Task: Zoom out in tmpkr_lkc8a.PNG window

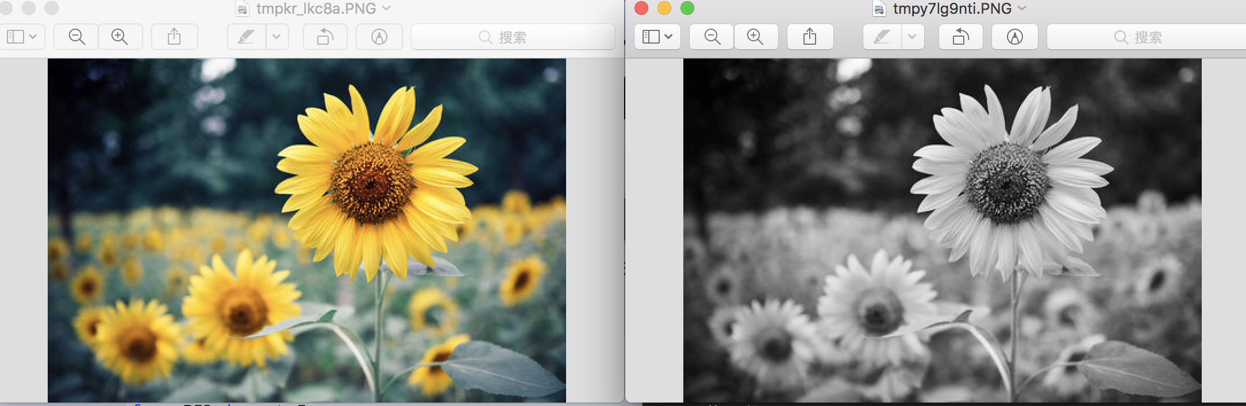Action: pos(76,37)
